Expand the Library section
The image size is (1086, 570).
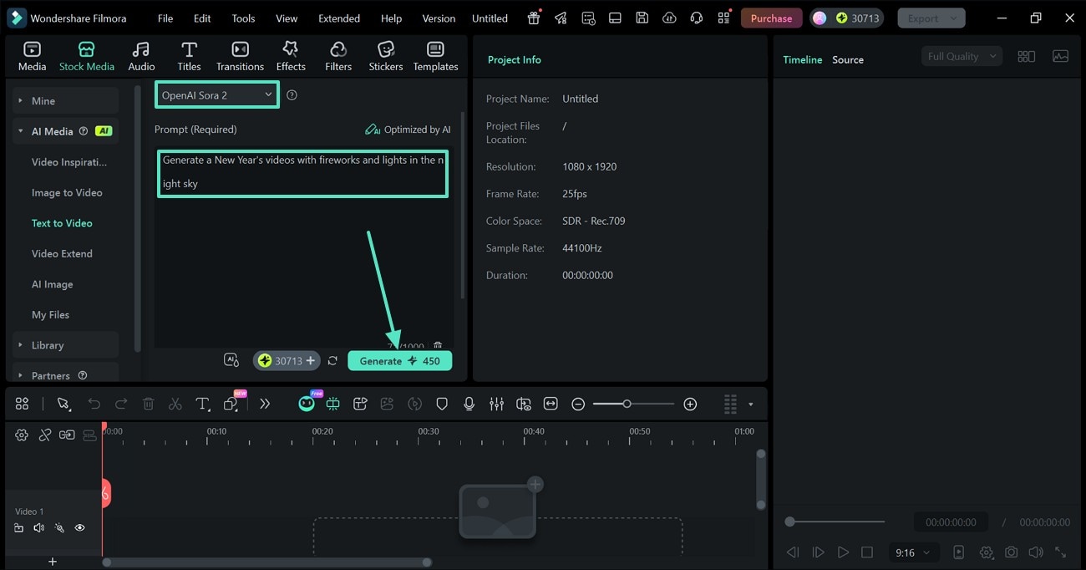pyautogui.click(x=48, y=345)
